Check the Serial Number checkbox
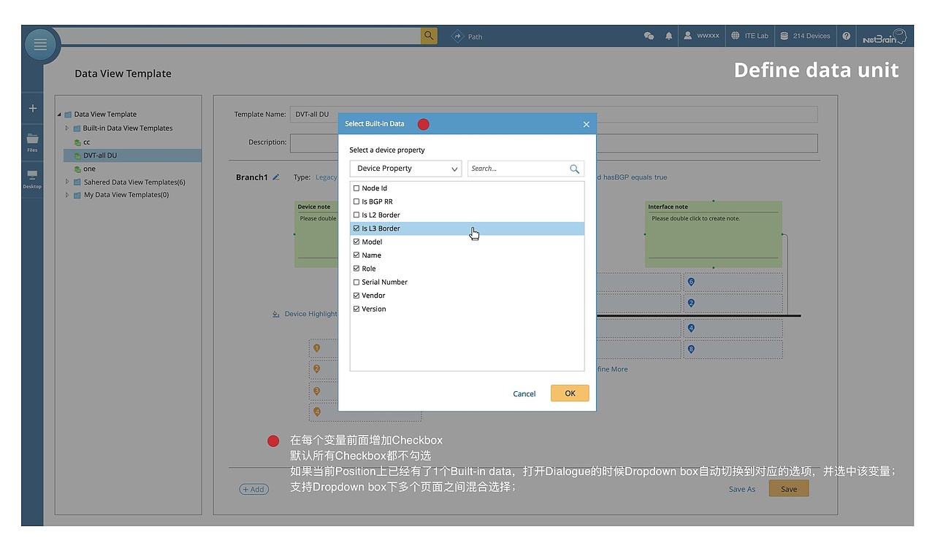 coord(357,282)
